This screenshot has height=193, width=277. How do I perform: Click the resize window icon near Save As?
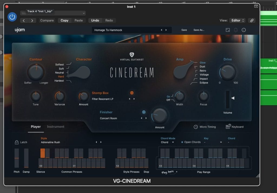point(228,30)
